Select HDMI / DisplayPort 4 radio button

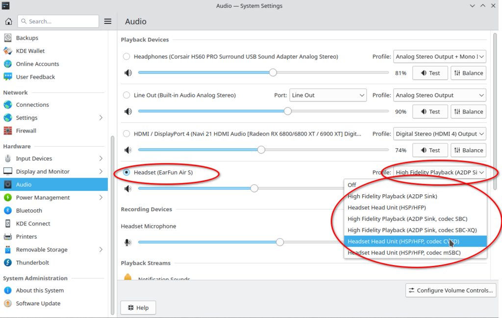126,134
